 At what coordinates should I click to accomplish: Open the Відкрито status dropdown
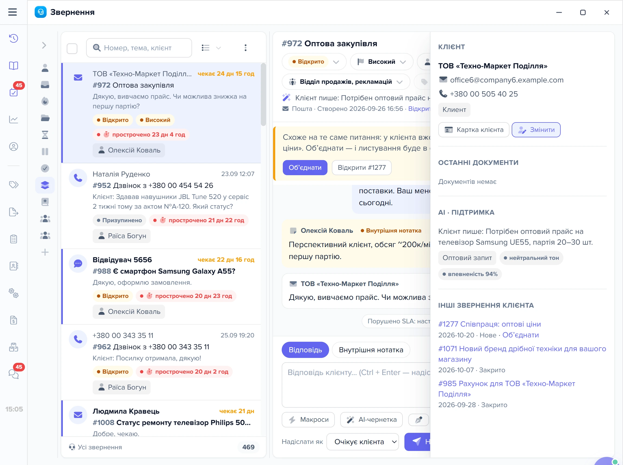click(314, 62)
